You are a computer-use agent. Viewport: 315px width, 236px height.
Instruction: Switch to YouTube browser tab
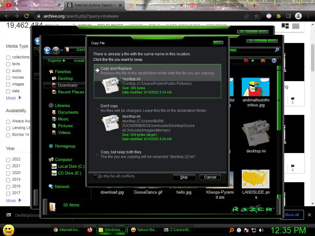[x=32, y=5]
